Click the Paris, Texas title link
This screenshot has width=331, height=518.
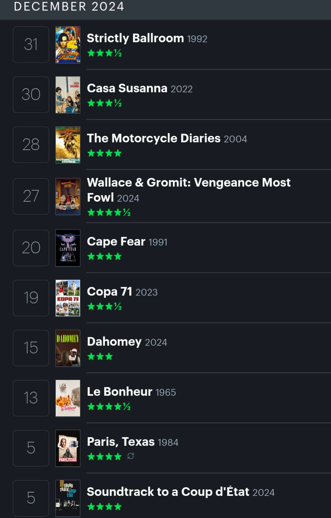pos(121,441)
